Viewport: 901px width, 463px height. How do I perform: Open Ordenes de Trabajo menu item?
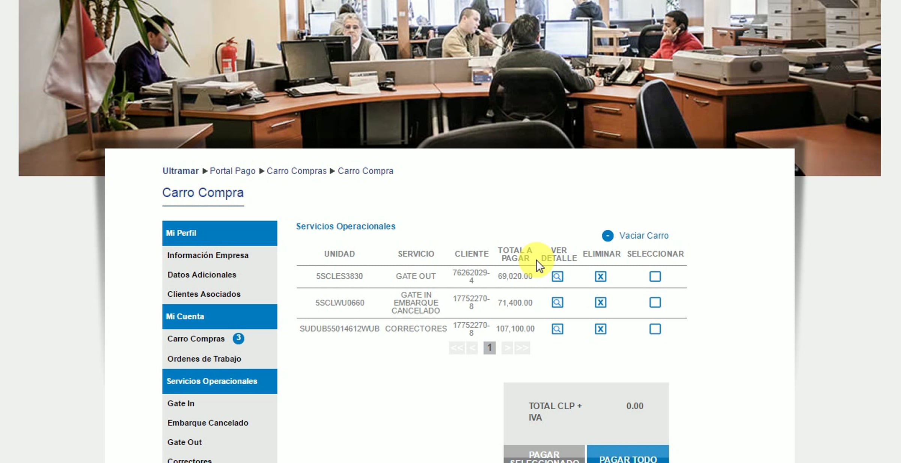(204, 359)
